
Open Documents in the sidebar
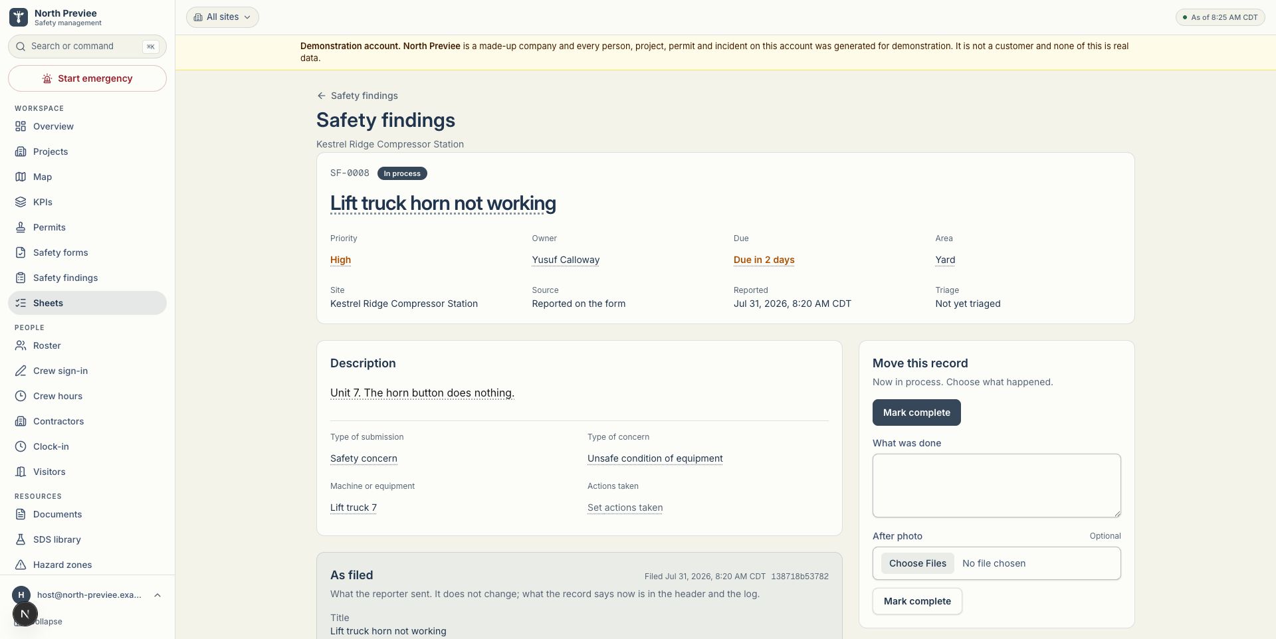point(87,514)
